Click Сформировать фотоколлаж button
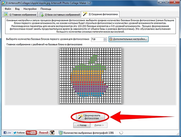The height and width of the screenshot is (137, 181). pos(91,117)
